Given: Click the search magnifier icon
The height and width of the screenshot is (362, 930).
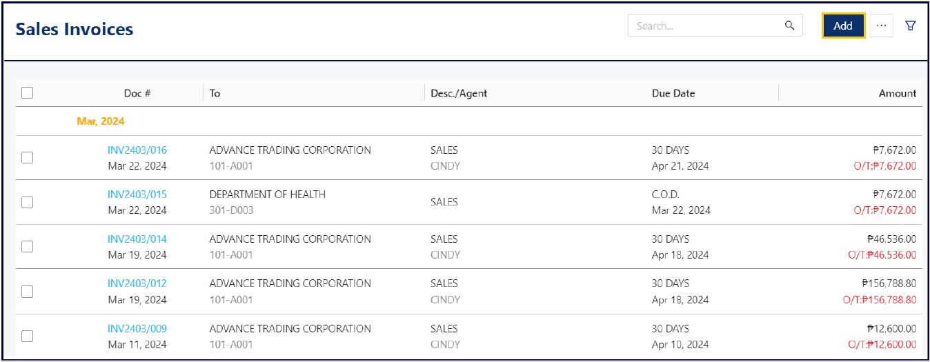Looking at the screenshot, I should tap(790, 26).
